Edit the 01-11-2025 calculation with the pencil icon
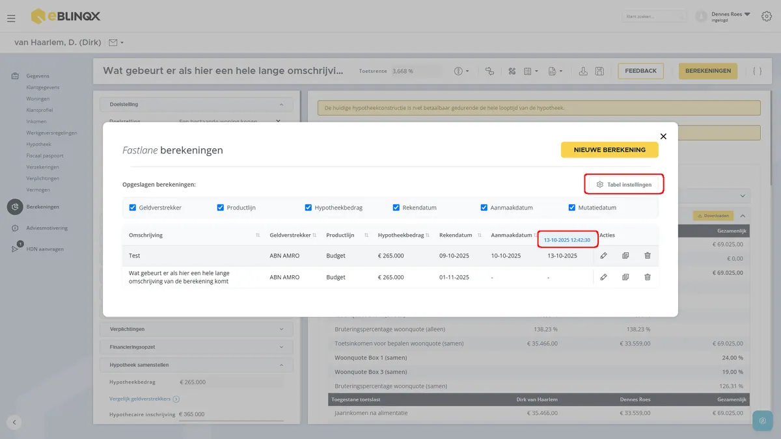 tap(603, 277)
